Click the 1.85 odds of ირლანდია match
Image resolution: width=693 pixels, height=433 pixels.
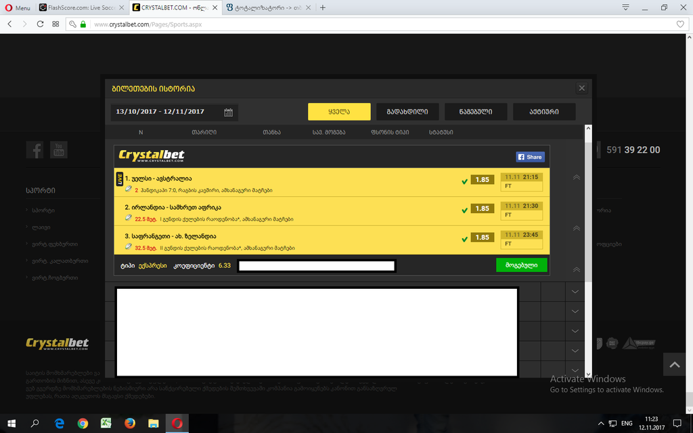point(482,208)
